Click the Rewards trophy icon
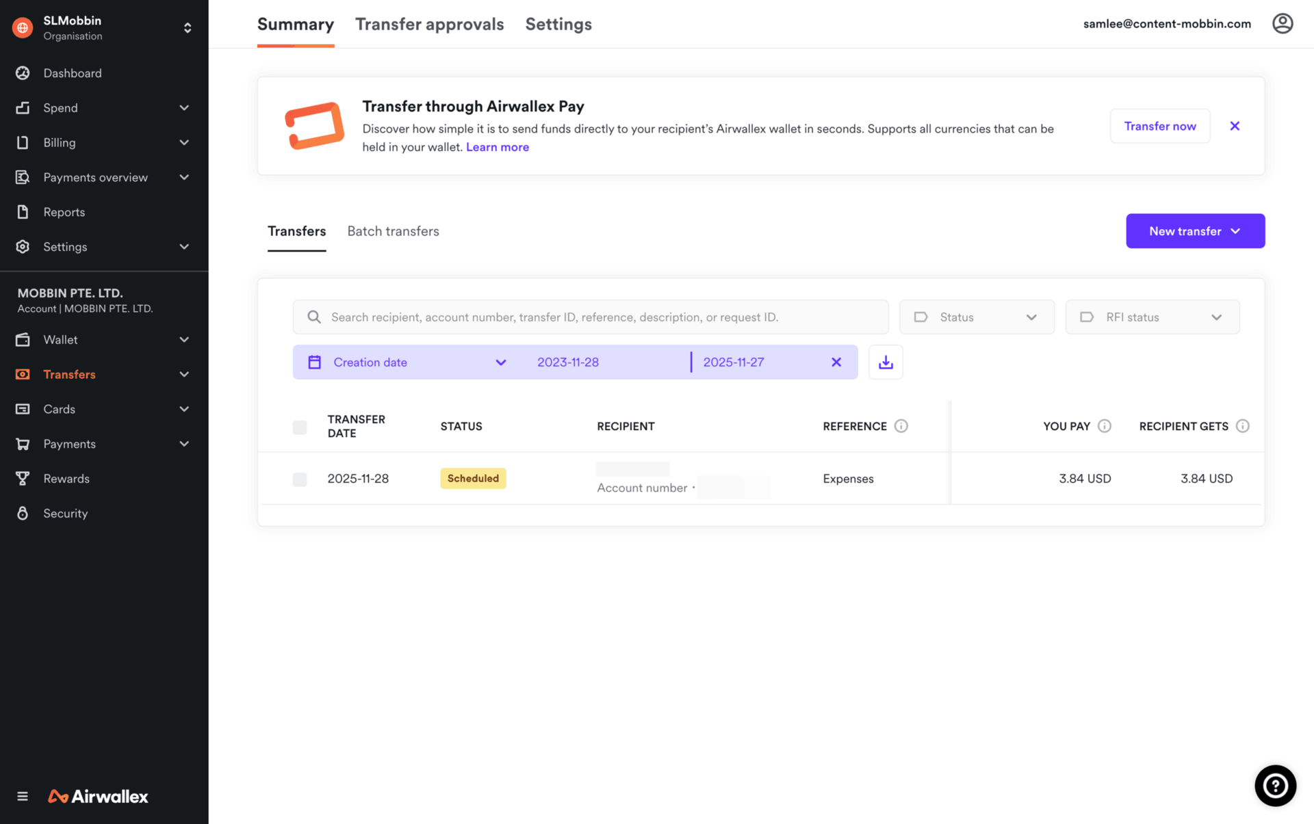This screenshot has height=824, width=1314. tap(23, 479)
